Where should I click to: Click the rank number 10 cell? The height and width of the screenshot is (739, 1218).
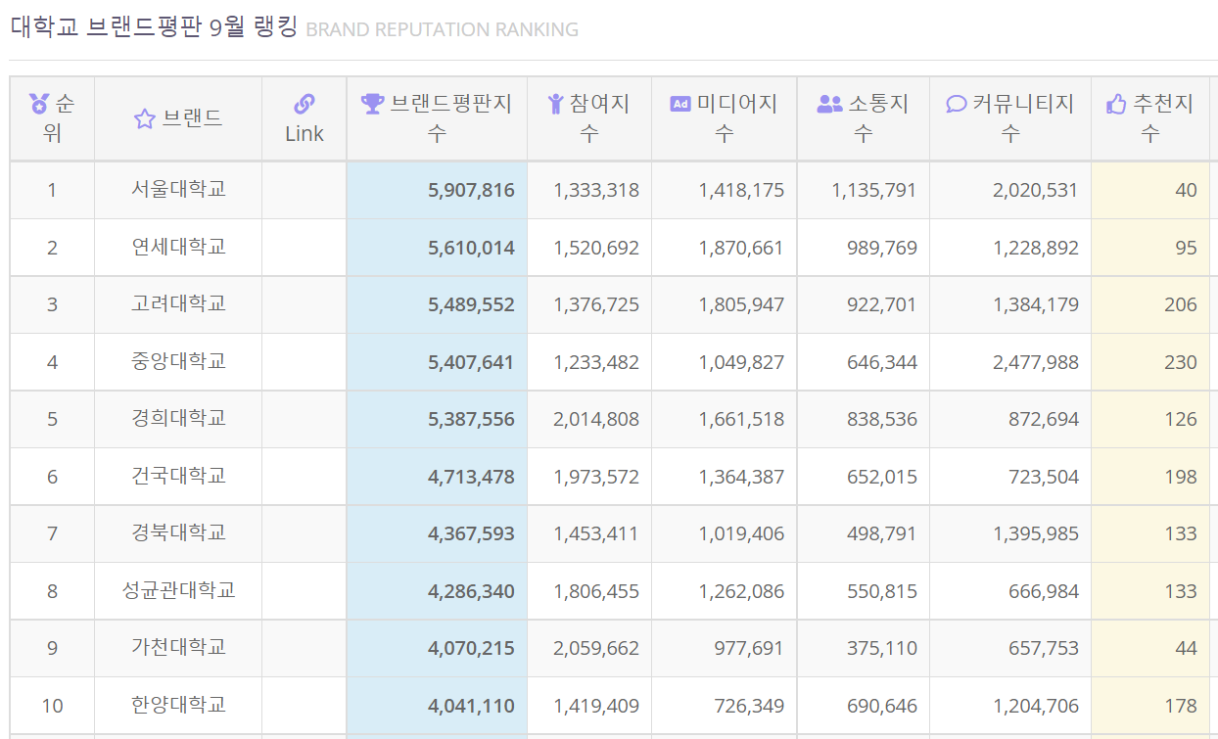point(52,706)
